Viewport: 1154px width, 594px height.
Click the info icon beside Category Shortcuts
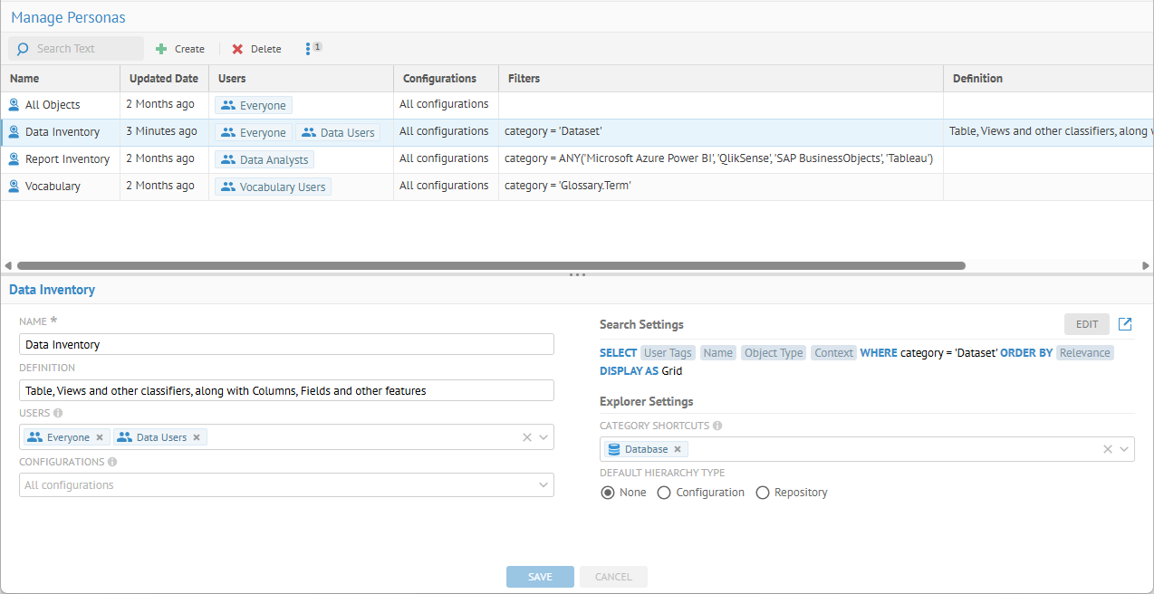tap(717, 426)
